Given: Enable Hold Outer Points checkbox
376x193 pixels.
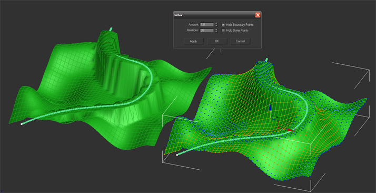Looking at the screenshot, I should click(x=223, y=31).
